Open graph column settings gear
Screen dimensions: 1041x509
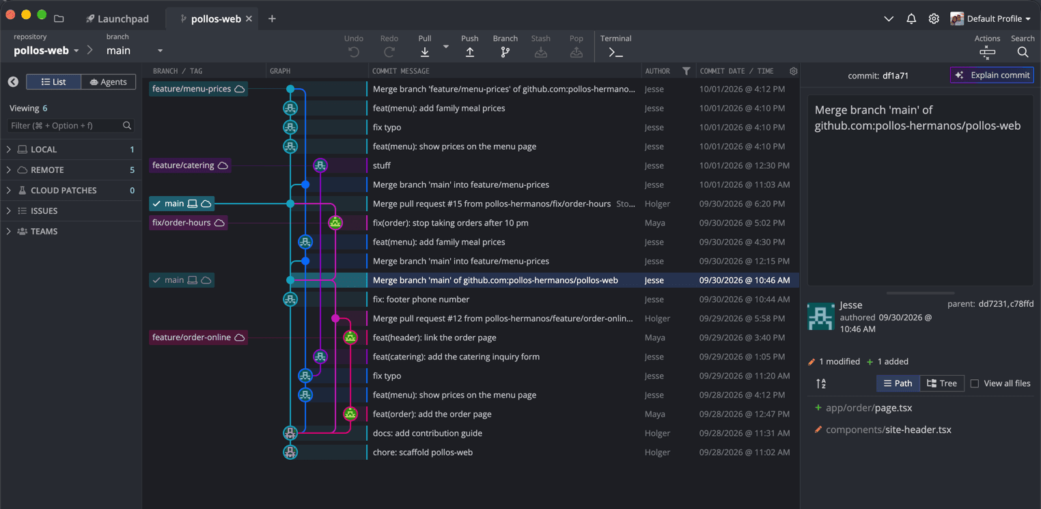pyautogui.click(x=793, y=71)
